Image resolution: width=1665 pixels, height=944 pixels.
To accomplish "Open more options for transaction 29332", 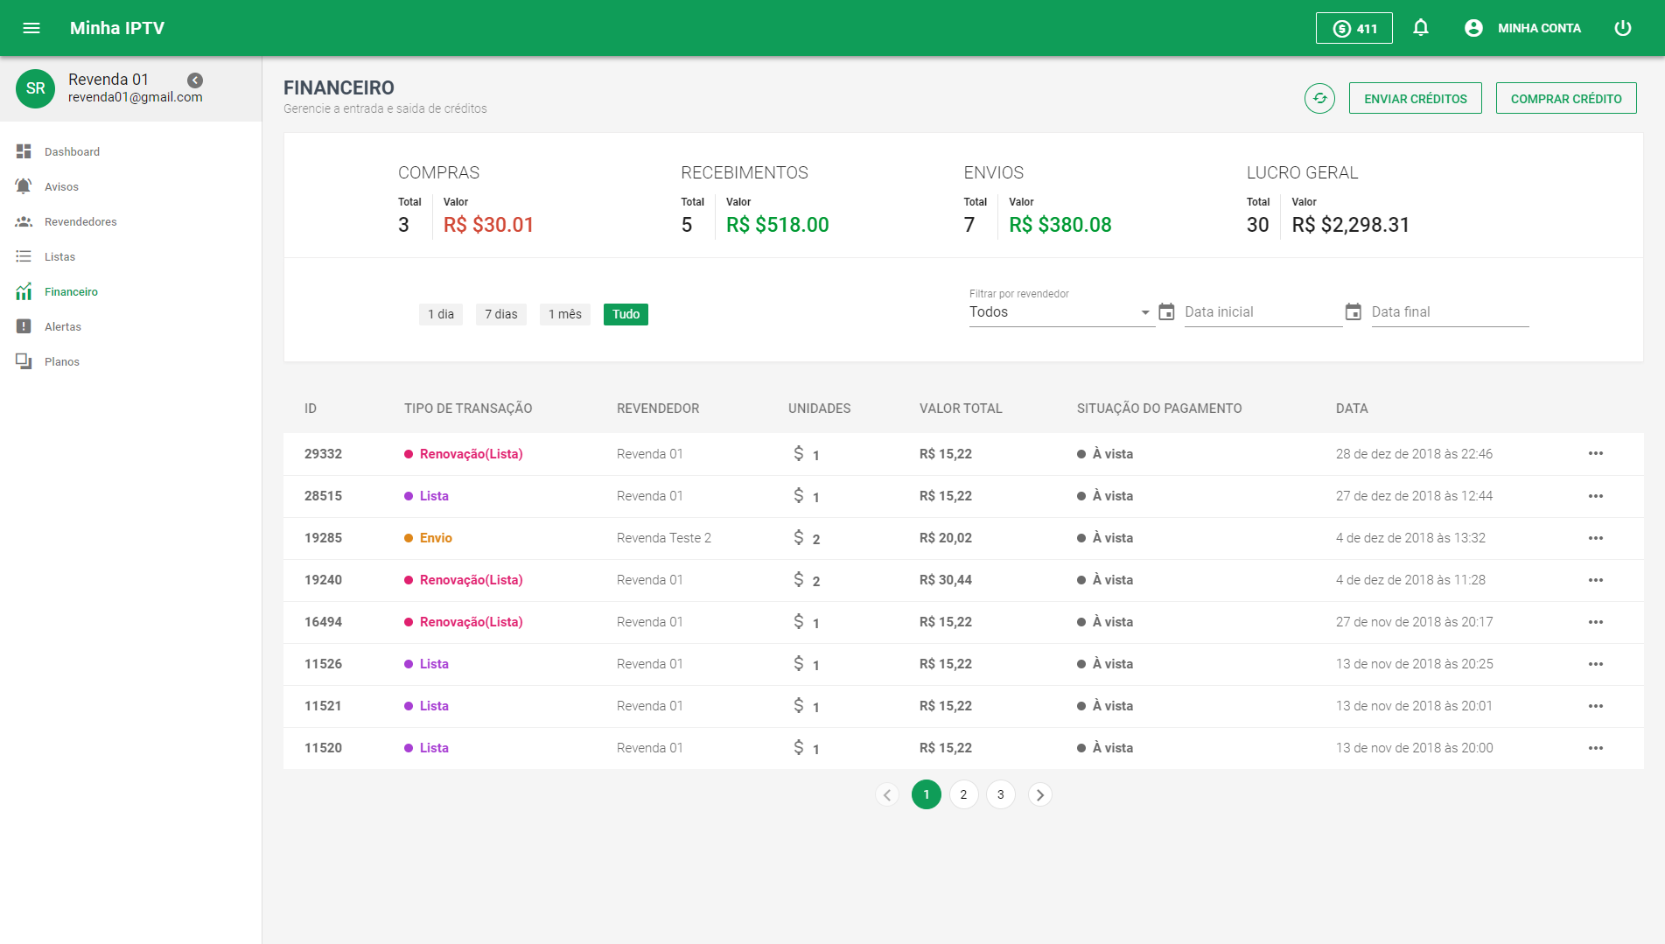I will click(x=1595, y=454).
